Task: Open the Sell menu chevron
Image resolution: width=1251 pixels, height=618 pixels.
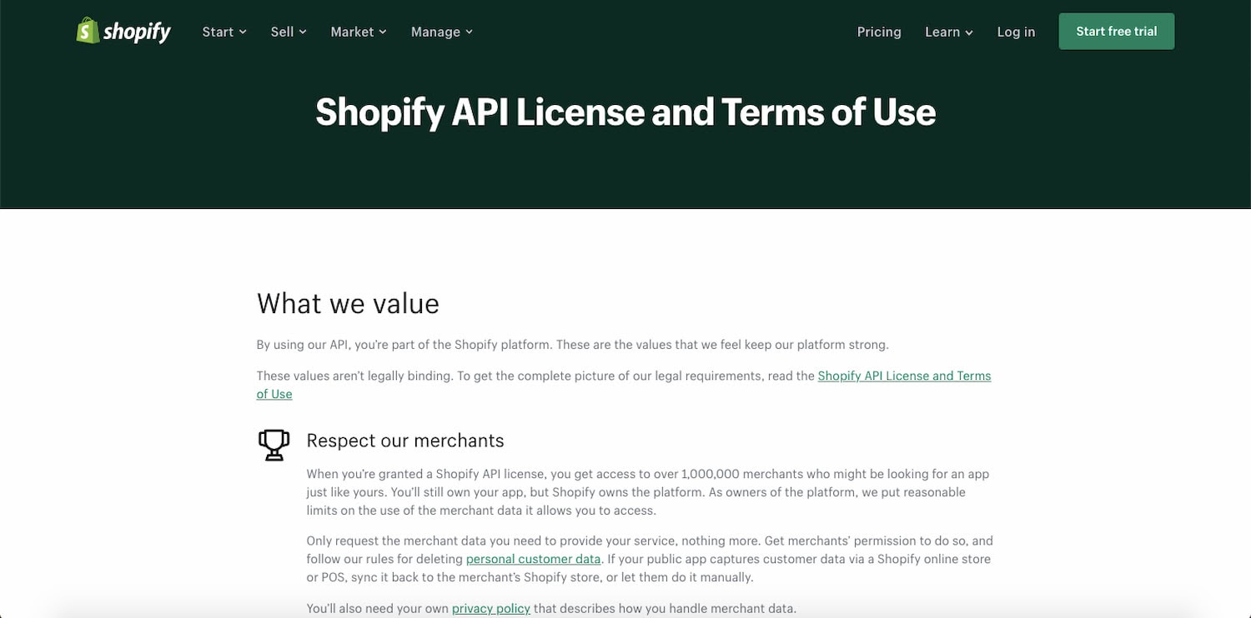Action: [x=303, y=32]
